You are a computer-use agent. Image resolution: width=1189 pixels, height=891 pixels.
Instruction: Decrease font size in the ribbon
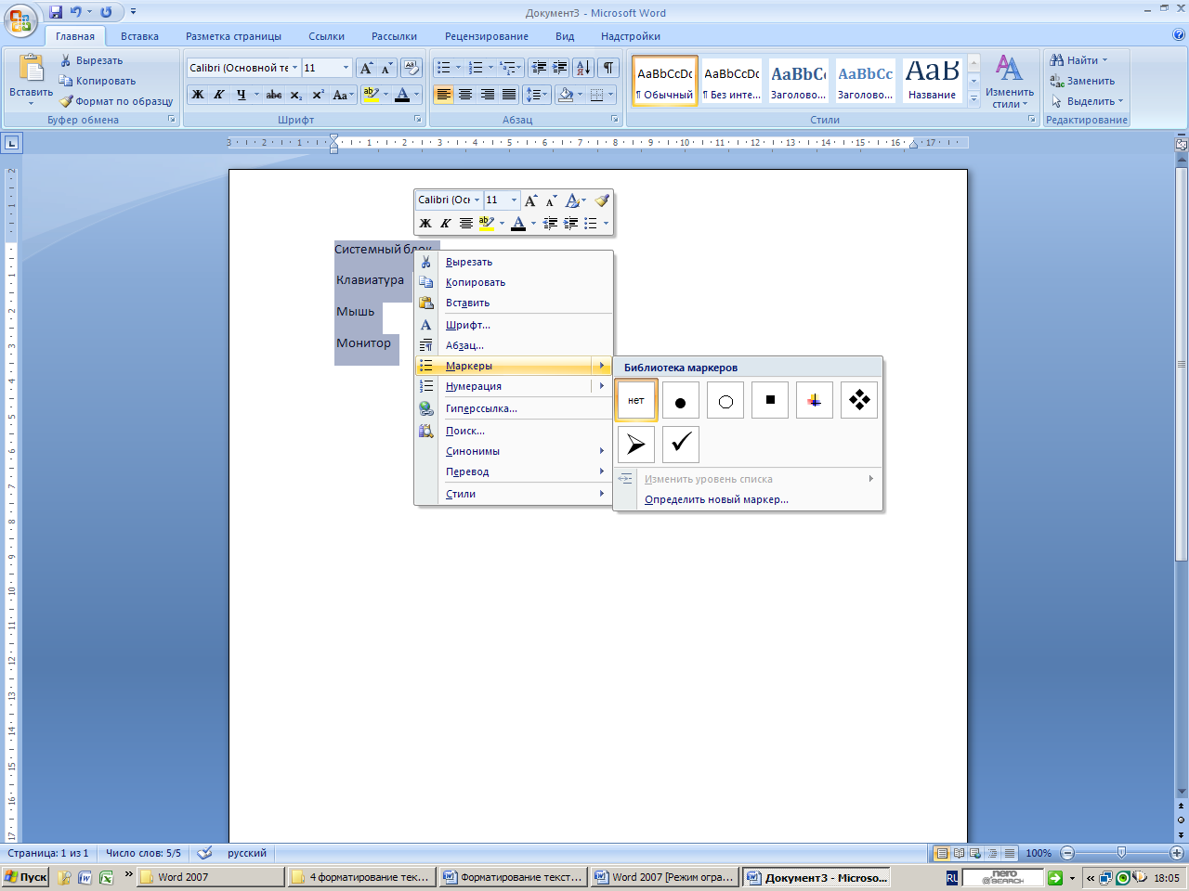coord(386,68)
